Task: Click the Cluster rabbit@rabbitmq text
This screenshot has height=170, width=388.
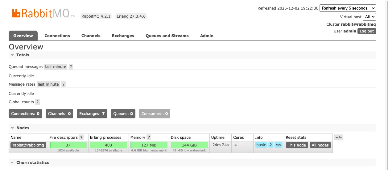Action: click(x=351, y=24)
